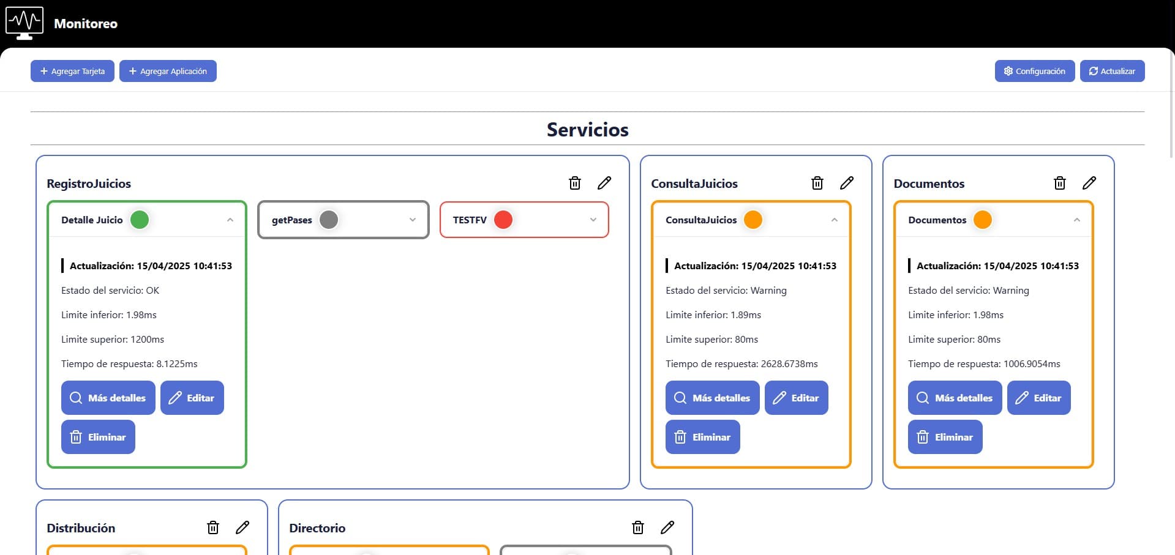
Task: Click the green status circle next to Detalle Juicio
Action: pyautogui.click(x=139, y=219)
